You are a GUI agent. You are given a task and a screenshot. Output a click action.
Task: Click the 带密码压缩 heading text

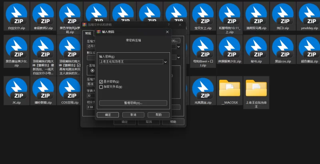tap(133, 40)
